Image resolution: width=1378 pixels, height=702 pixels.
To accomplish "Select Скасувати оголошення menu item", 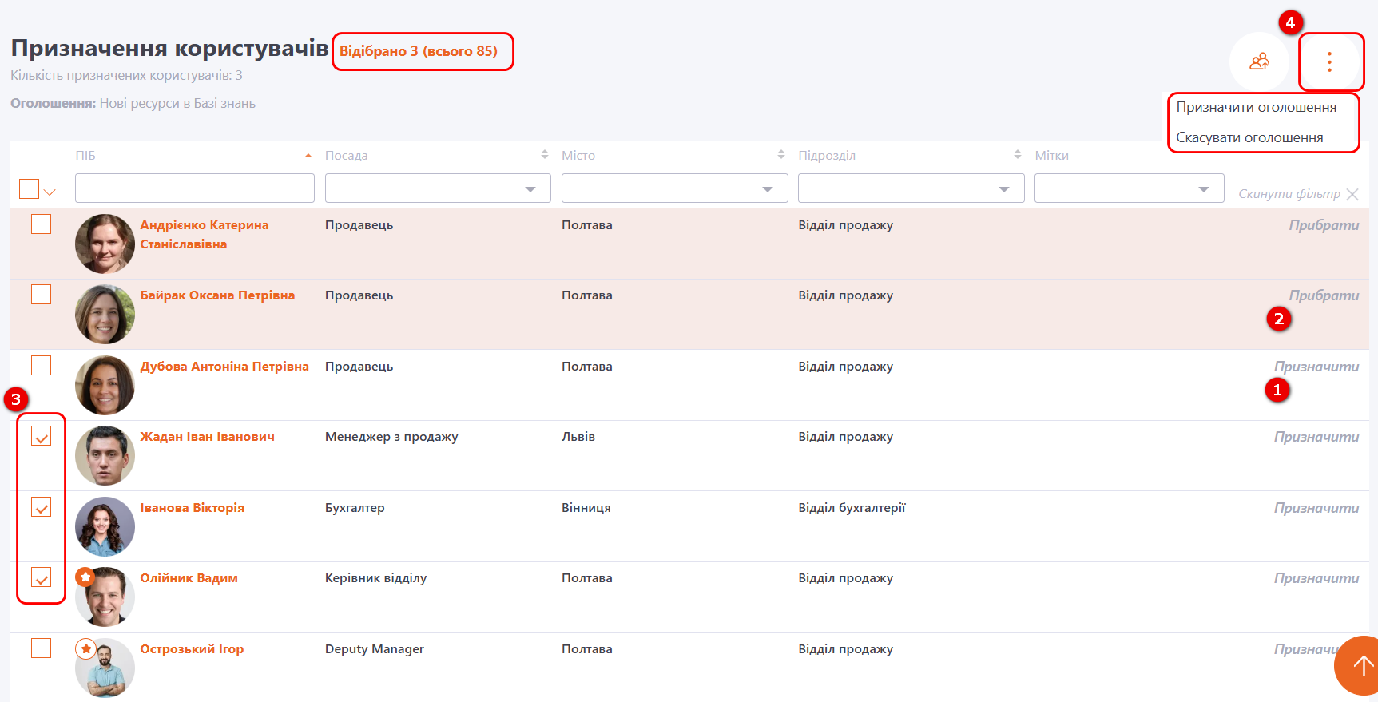I will tap(1249, 138).
